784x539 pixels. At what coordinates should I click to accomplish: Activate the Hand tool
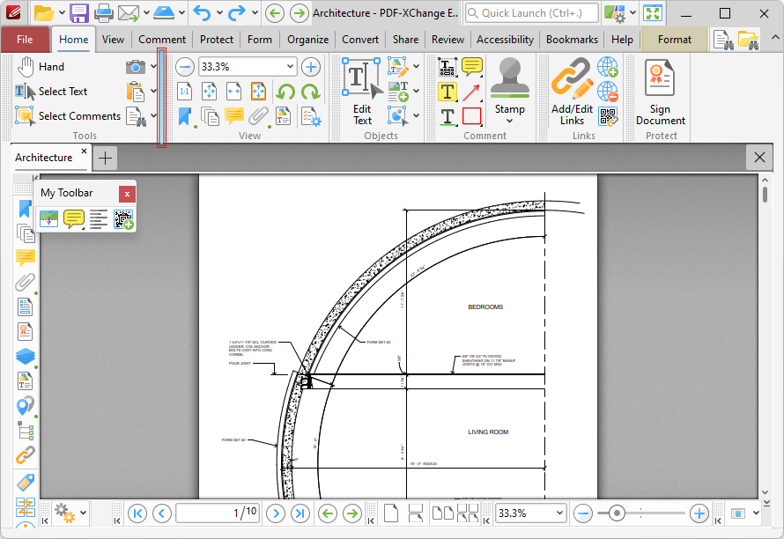[41, 67]
